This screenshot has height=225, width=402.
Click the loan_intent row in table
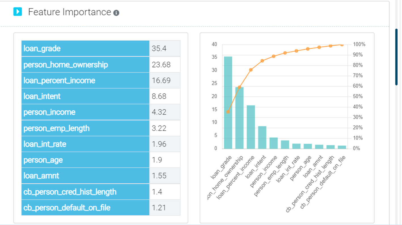tap(85, 96)
